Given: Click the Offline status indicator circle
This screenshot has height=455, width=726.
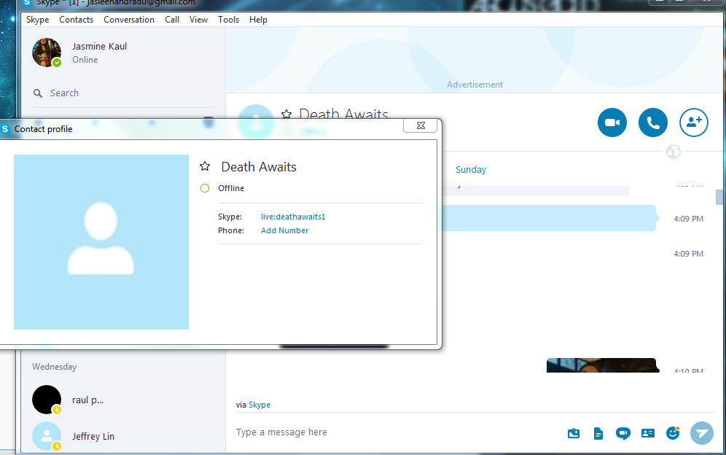Looking at the screenshot, I should point(205,188).
